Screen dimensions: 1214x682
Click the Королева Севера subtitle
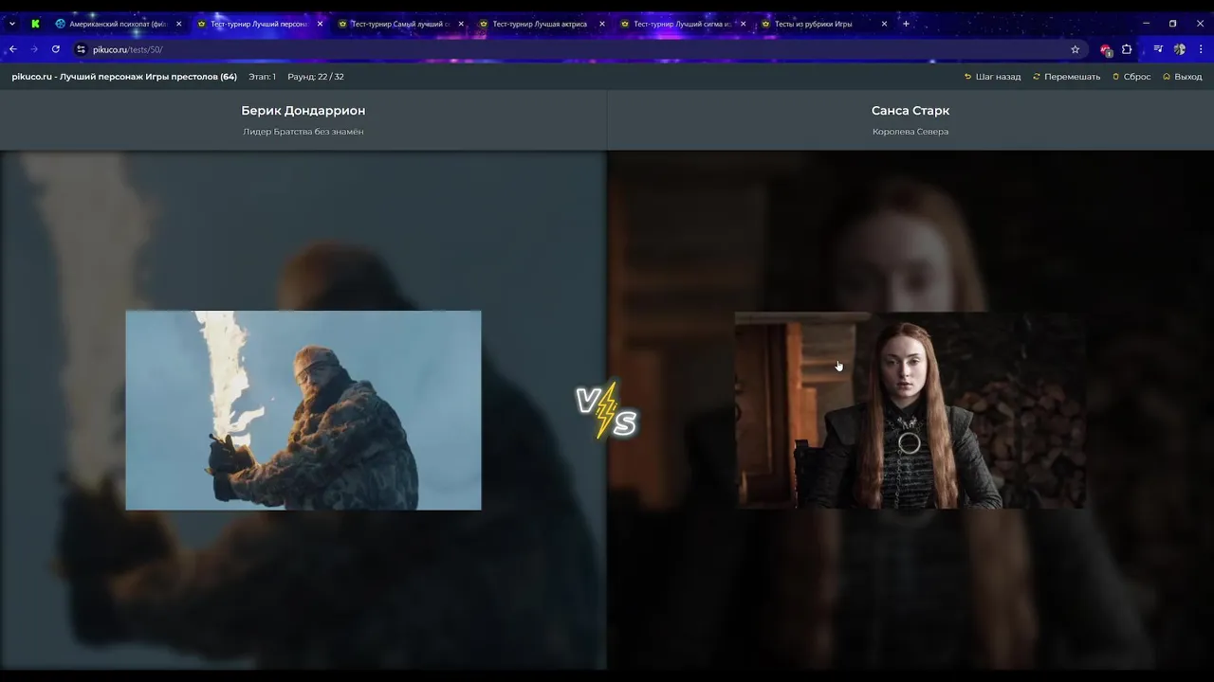(910, 132)
